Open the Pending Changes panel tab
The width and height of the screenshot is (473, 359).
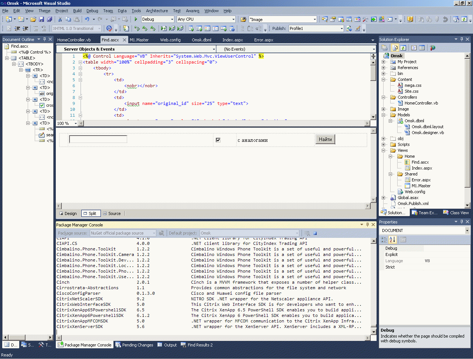[x=135, y=345]
